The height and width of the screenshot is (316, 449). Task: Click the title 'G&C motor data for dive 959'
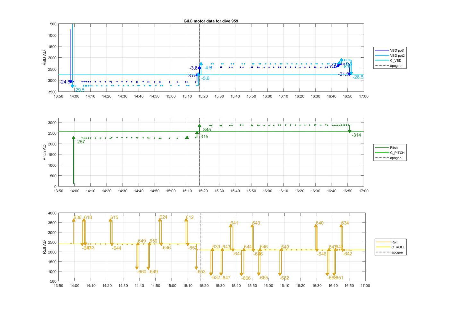tap(211, 21)
